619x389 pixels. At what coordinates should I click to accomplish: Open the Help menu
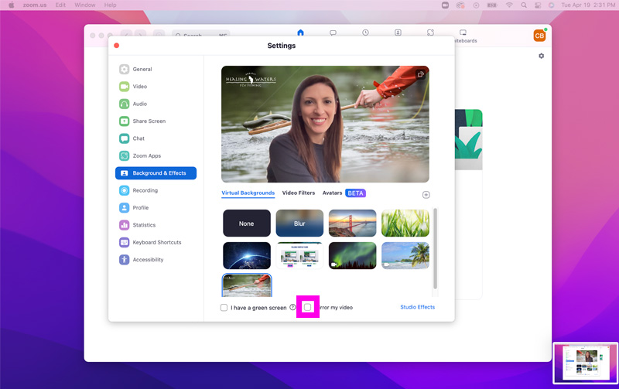click(x=110, y=5)
